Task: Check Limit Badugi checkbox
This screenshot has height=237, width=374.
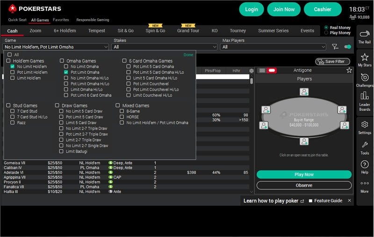Action: pyautogui.click(x=61, y=151)
